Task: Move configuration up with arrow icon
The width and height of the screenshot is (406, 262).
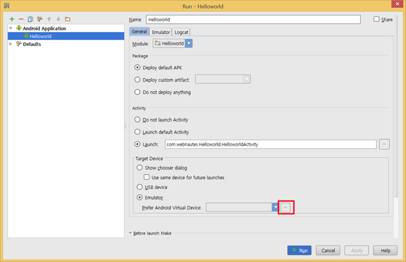Action: point(49,19)
